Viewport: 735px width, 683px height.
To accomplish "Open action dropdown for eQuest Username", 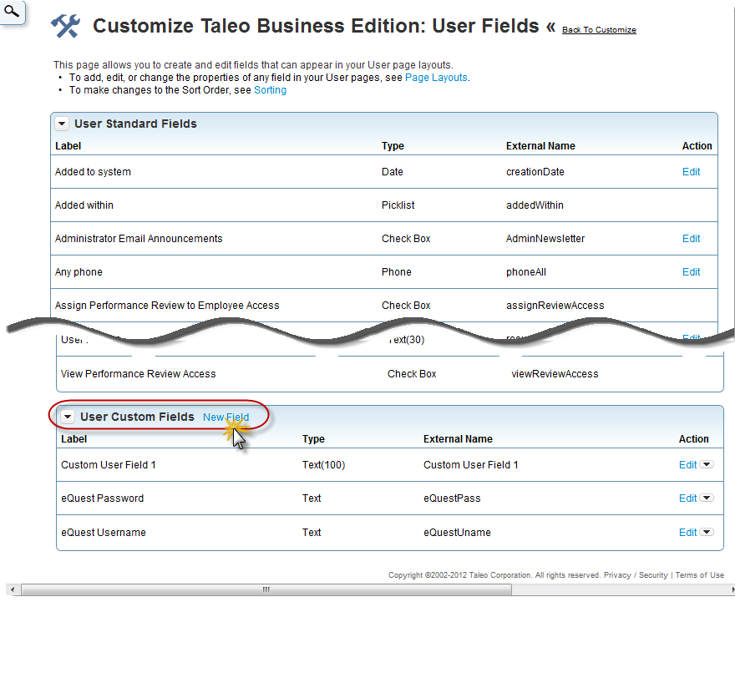I will [707, 532].
